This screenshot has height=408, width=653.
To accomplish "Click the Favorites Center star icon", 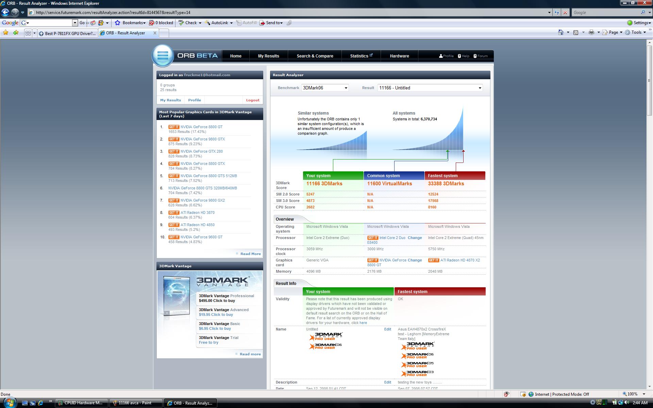I will pyautogui.click(x=5, y=33).
